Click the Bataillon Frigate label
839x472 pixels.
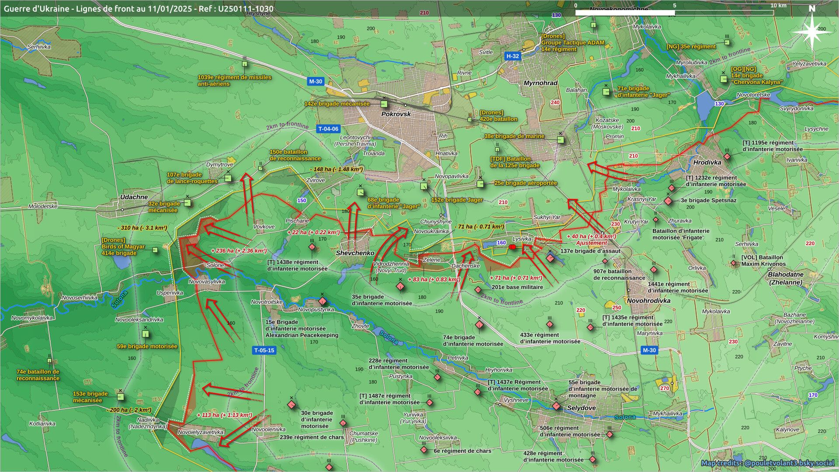pyautogui.click(x=681, y=234)
